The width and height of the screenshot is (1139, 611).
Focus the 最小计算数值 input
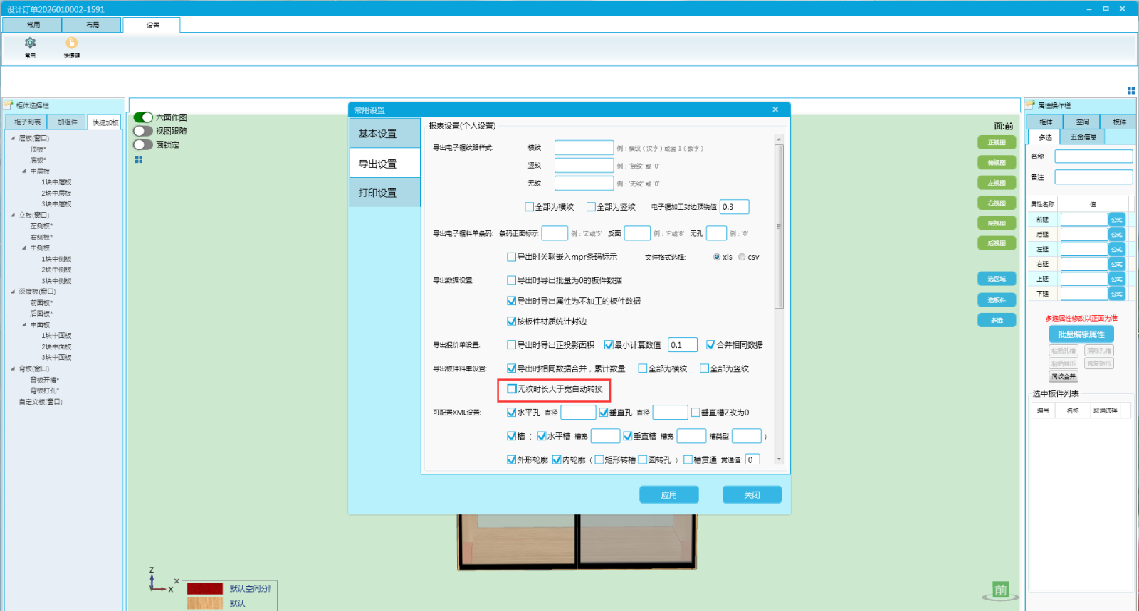pyautogui.click(x=682, y=345)
